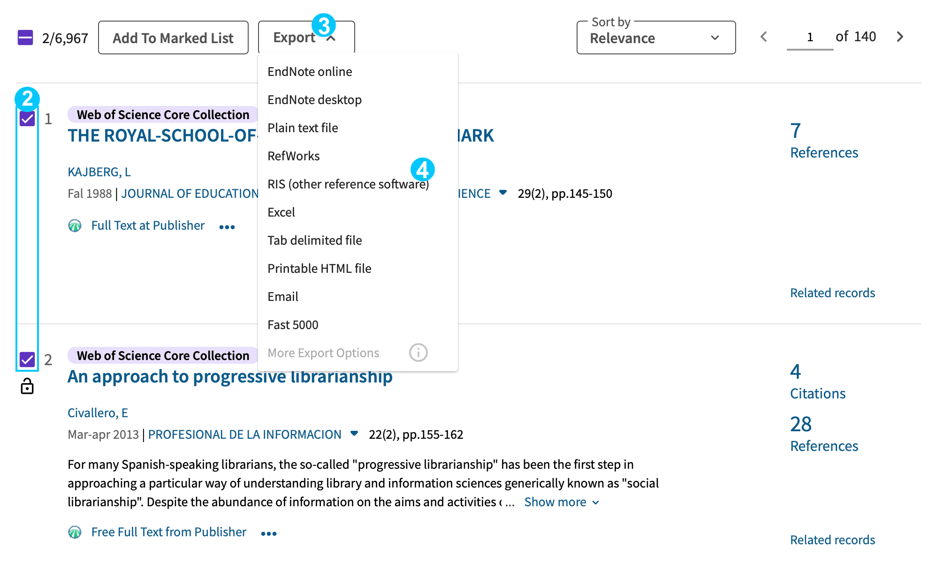Click the info icon beside More Export Options

418,352
